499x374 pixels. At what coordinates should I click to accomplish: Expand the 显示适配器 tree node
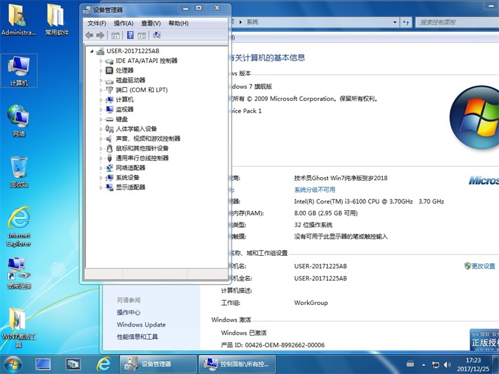(x=101, y=187)
